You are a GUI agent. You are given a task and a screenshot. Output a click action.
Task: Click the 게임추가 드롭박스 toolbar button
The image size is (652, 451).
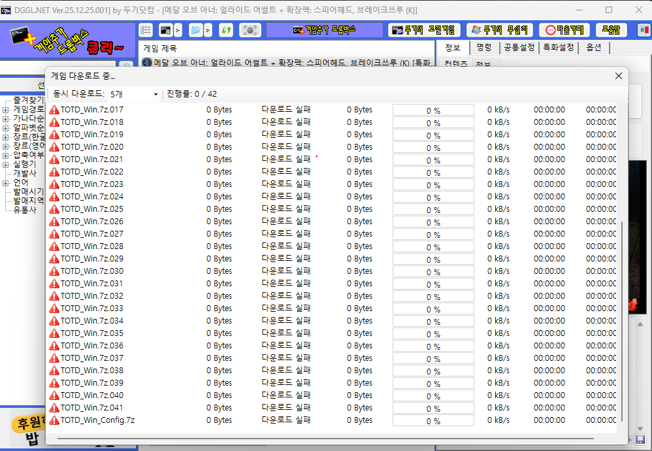[x=324, y=30]
